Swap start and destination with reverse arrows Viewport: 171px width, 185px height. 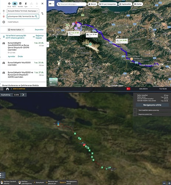pyautogui.click(x=42, y=13)
